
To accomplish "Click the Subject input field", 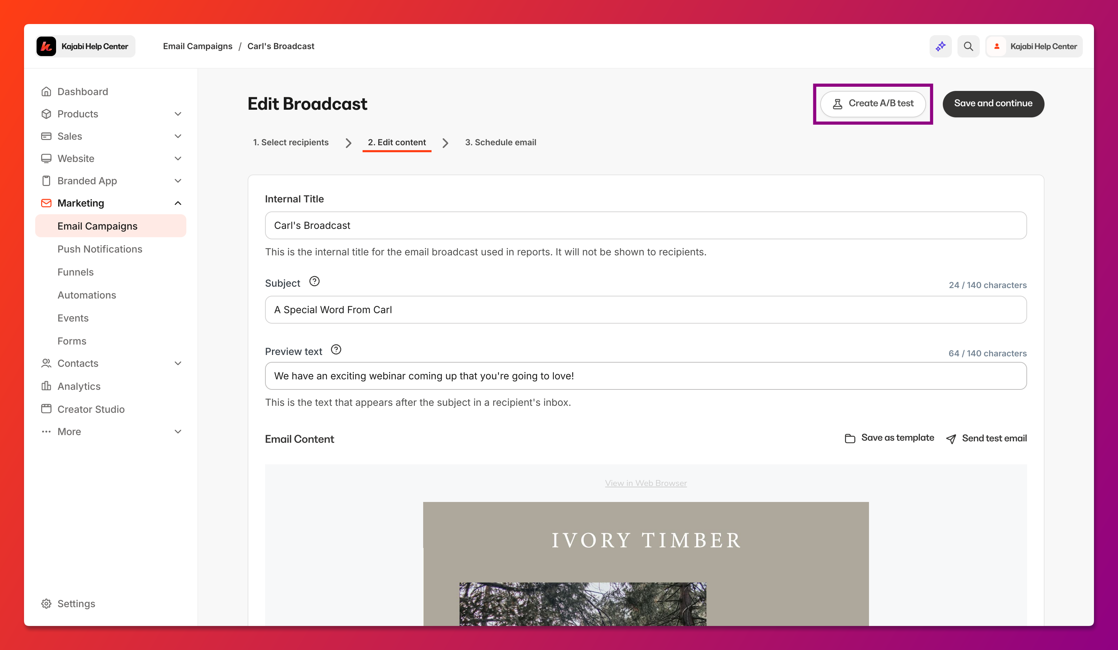I will [x=645, y=310].
